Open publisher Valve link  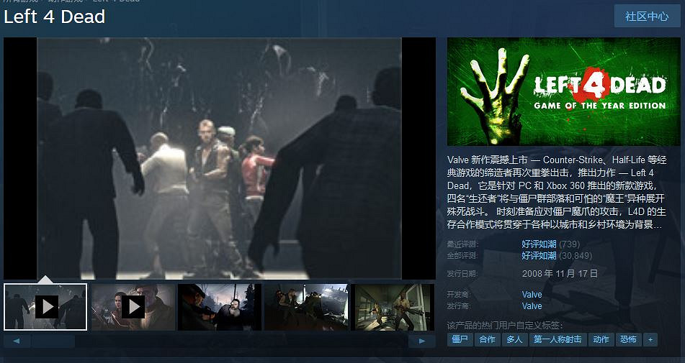click(x=532, y=306)
